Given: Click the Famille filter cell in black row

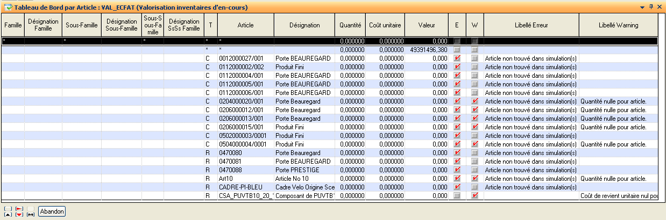Looking at the screenshot, I should (12, 41).
